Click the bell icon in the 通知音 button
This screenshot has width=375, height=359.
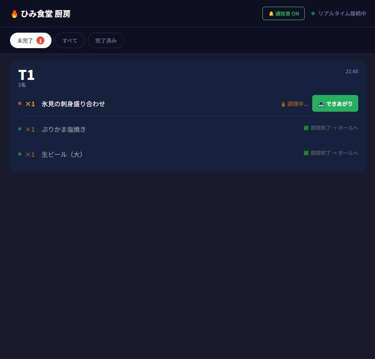[271, 14]
